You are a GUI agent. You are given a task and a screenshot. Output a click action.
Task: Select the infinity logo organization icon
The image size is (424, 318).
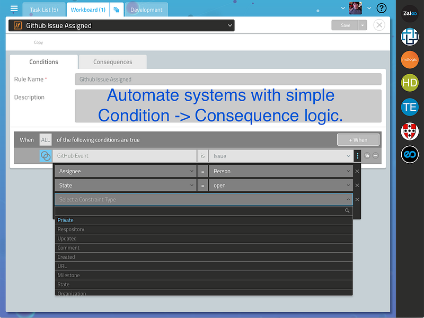pyautogui.click(x=410, y=154)
